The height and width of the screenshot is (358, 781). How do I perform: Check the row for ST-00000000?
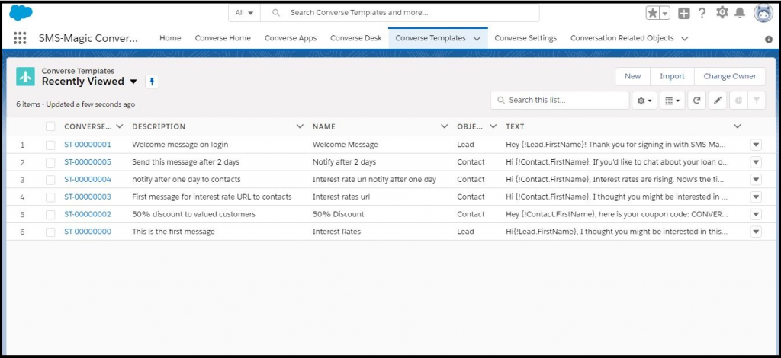pyautogui.click(x=50, y=232)
